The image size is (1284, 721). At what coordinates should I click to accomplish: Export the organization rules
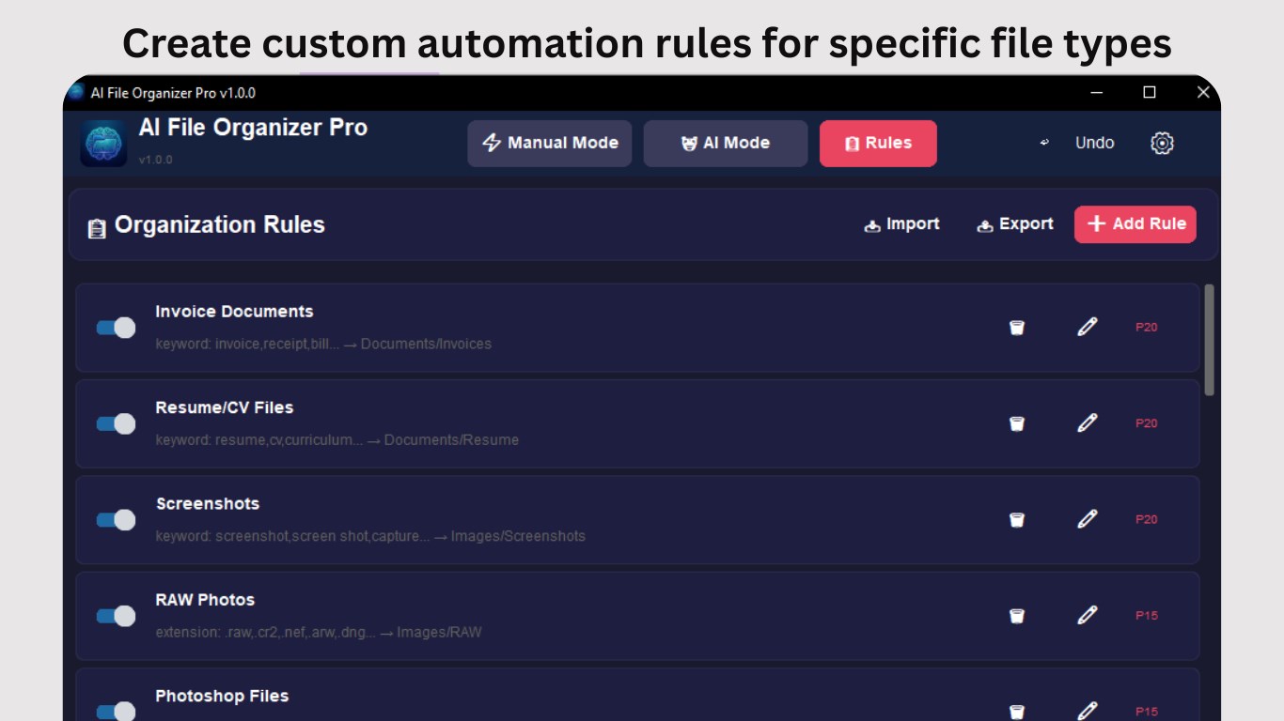[x=1014, y=224]
